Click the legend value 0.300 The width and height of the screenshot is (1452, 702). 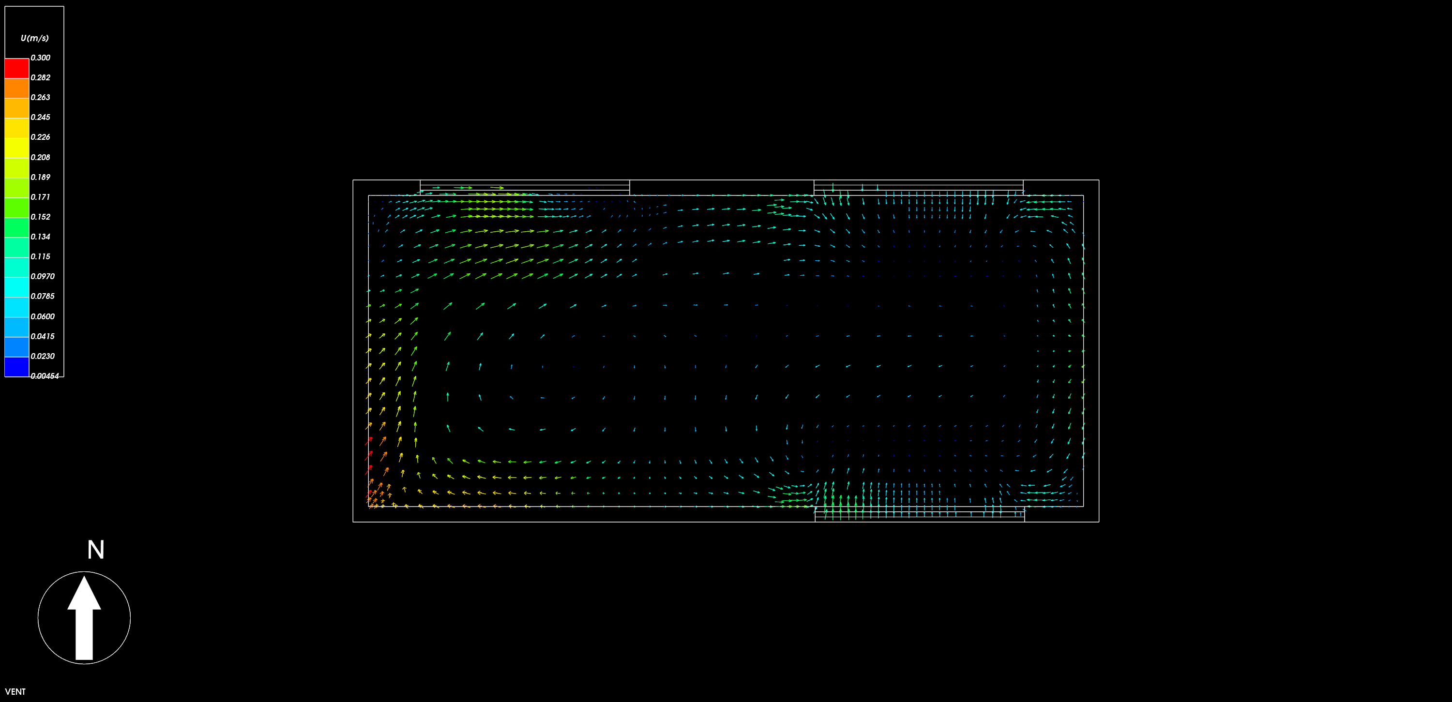(x=41, y=58)
